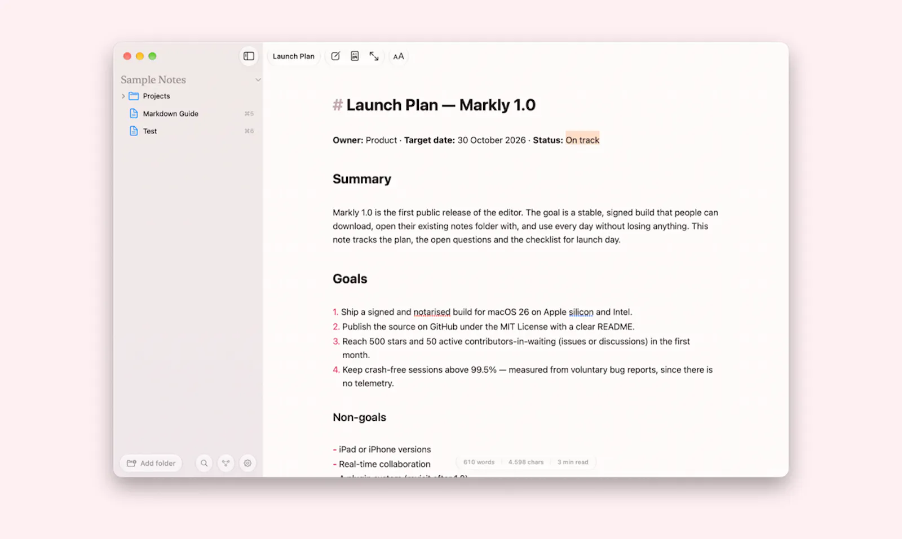The image size is (902, 539).
Task: Click the Test note document icon
Action: point(134,131)
